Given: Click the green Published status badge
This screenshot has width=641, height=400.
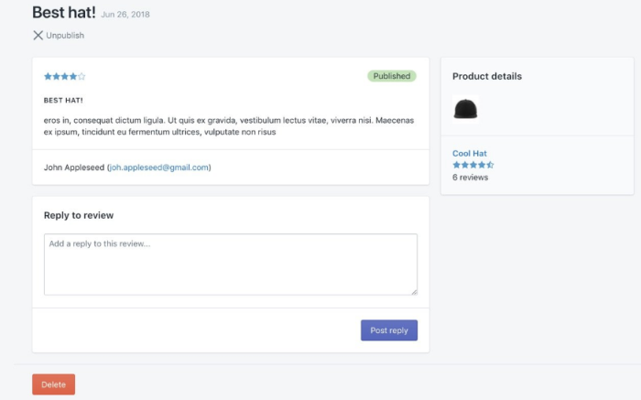Looking at the screenshot, I should coord(392,76).
